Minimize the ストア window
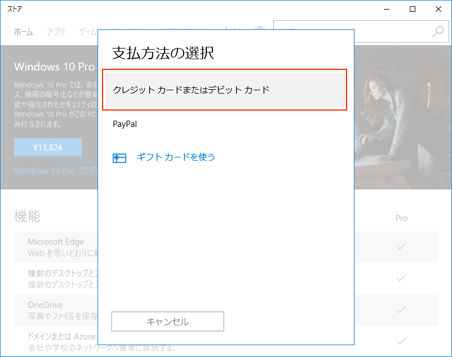The height and width of the screenshot is (357, 452). coord(387,9)
